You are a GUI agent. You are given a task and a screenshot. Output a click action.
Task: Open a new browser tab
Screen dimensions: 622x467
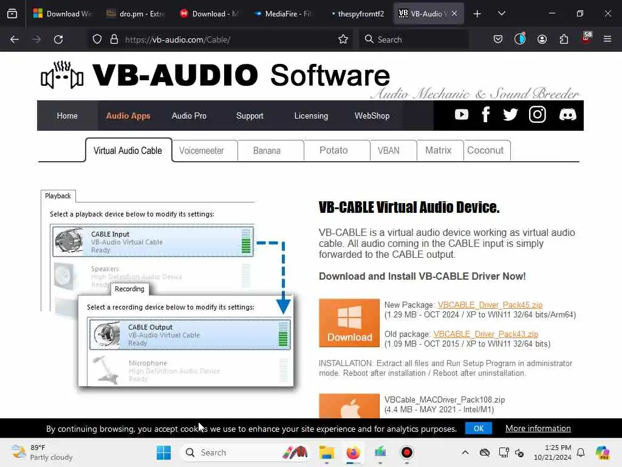(477, 14)
